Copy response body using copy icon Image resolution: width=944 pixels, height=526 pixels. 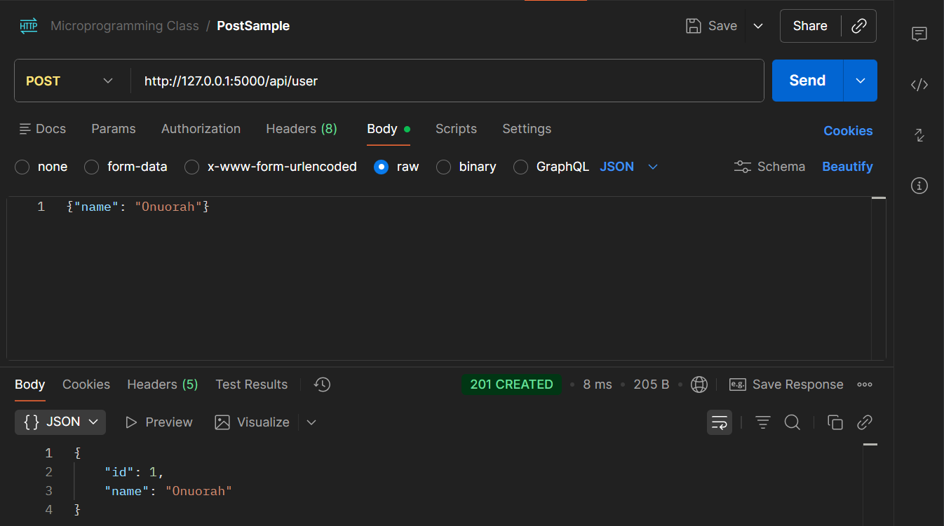(835, 422)
